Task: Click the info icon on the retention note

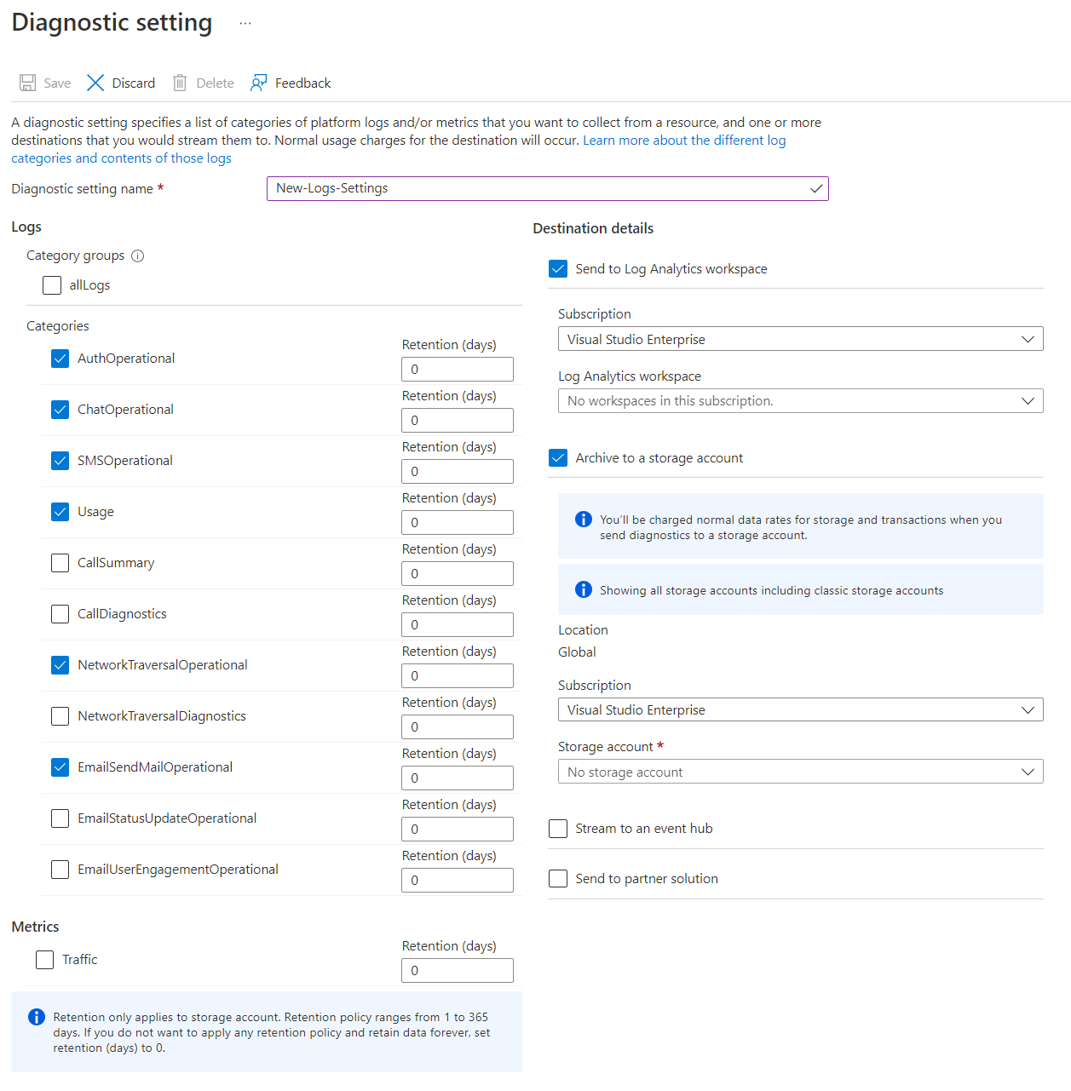Action: click(x=37, y=1017)
